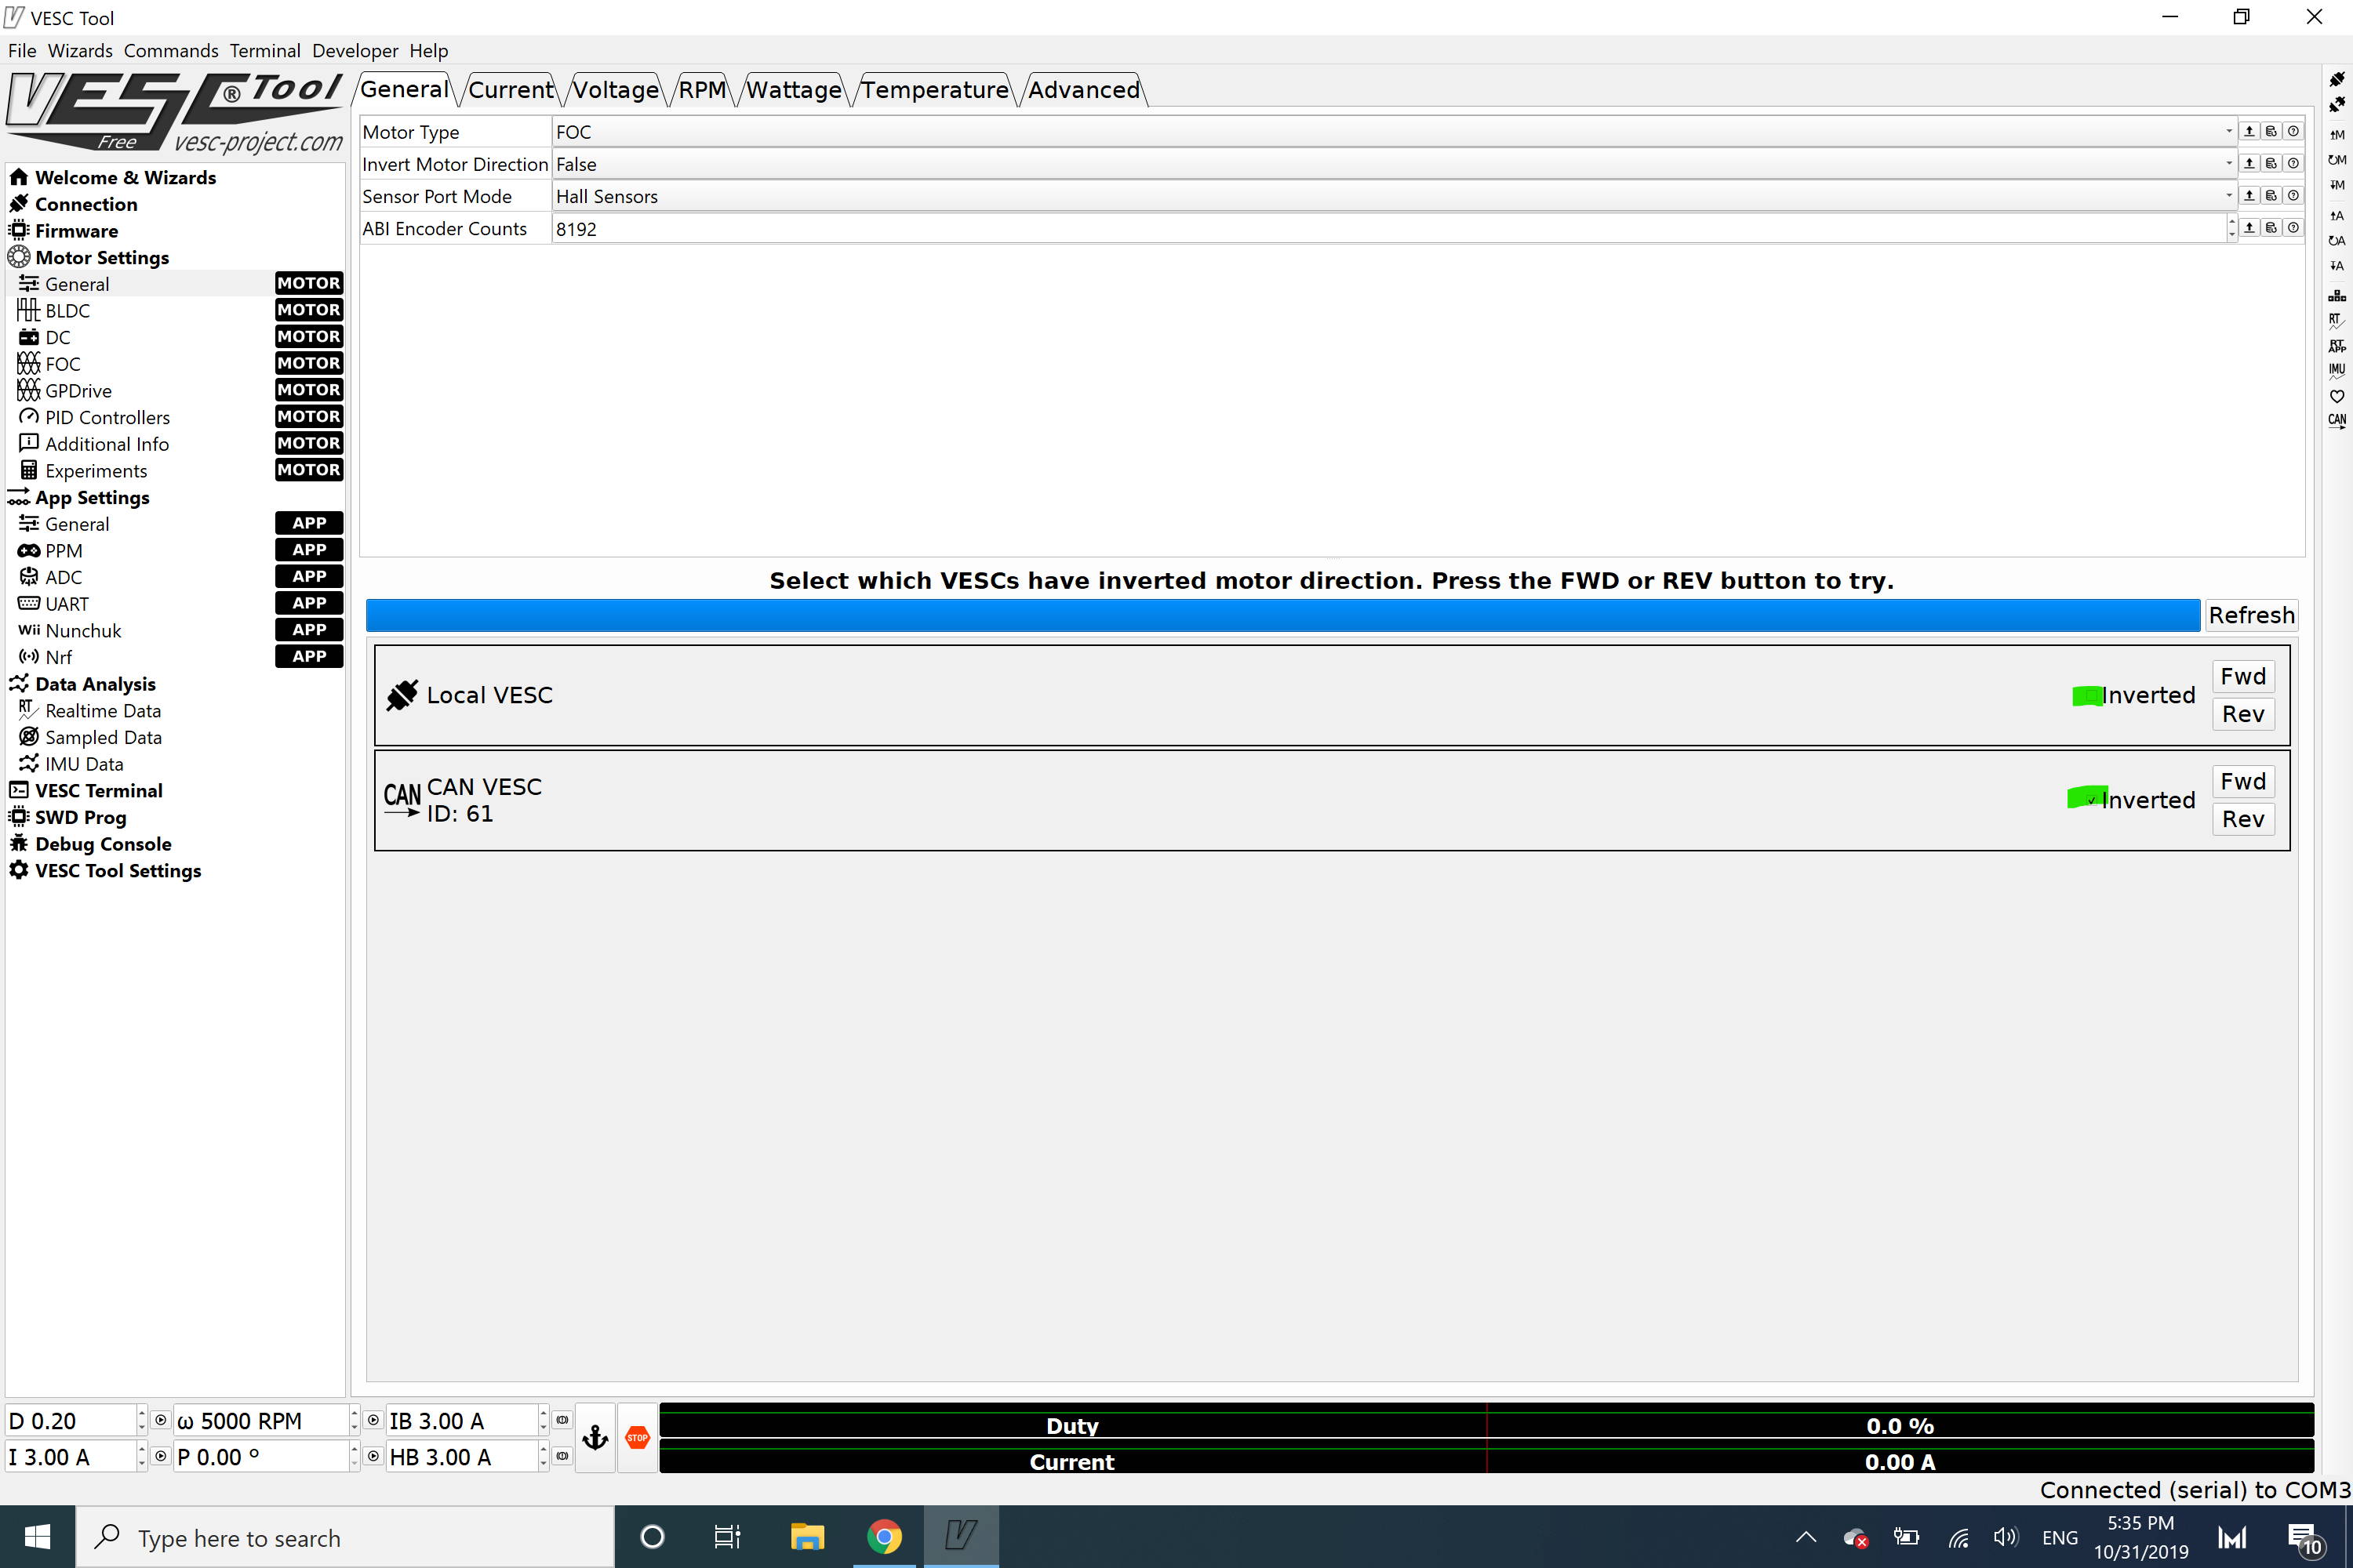Click the duty cycle D 0.20 stepper arrows
Viewport: 2353px width, 1568px height.
[x=141, y=1420]
